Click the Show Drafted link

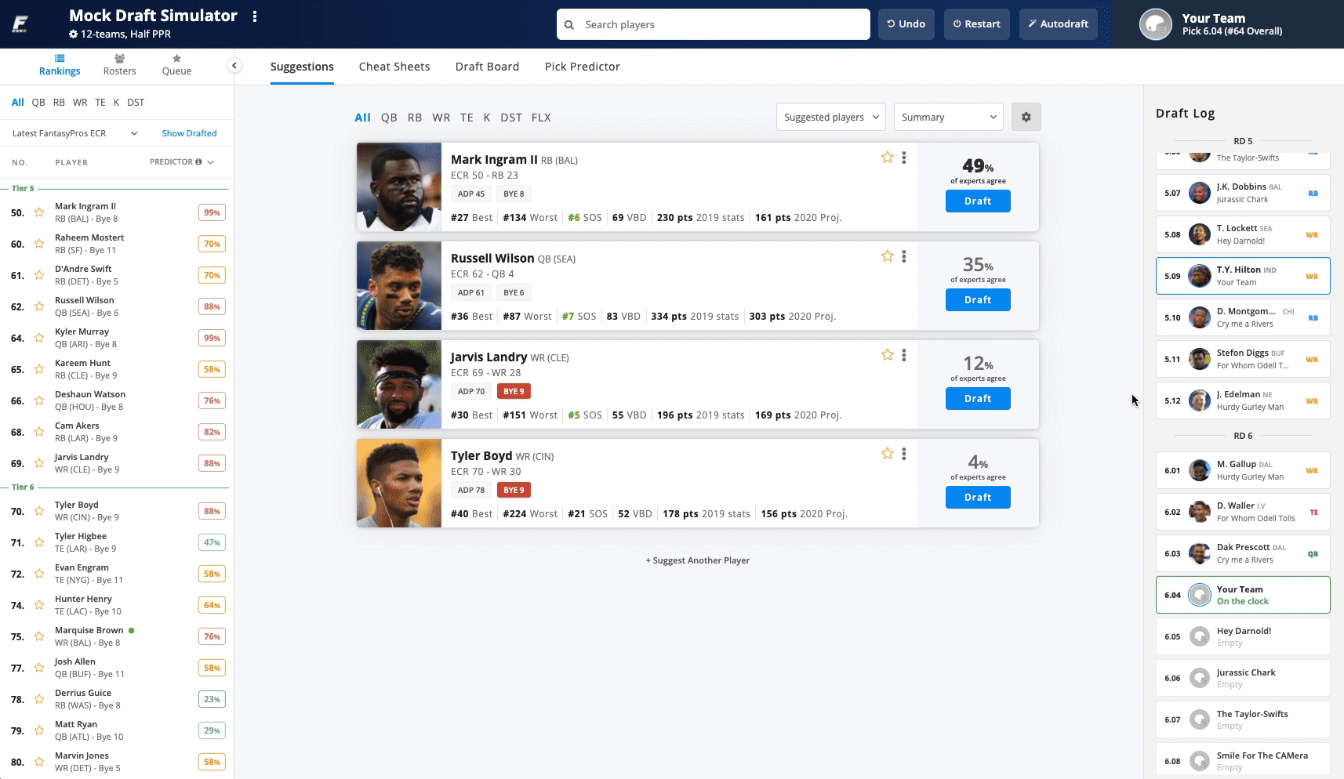189,133
